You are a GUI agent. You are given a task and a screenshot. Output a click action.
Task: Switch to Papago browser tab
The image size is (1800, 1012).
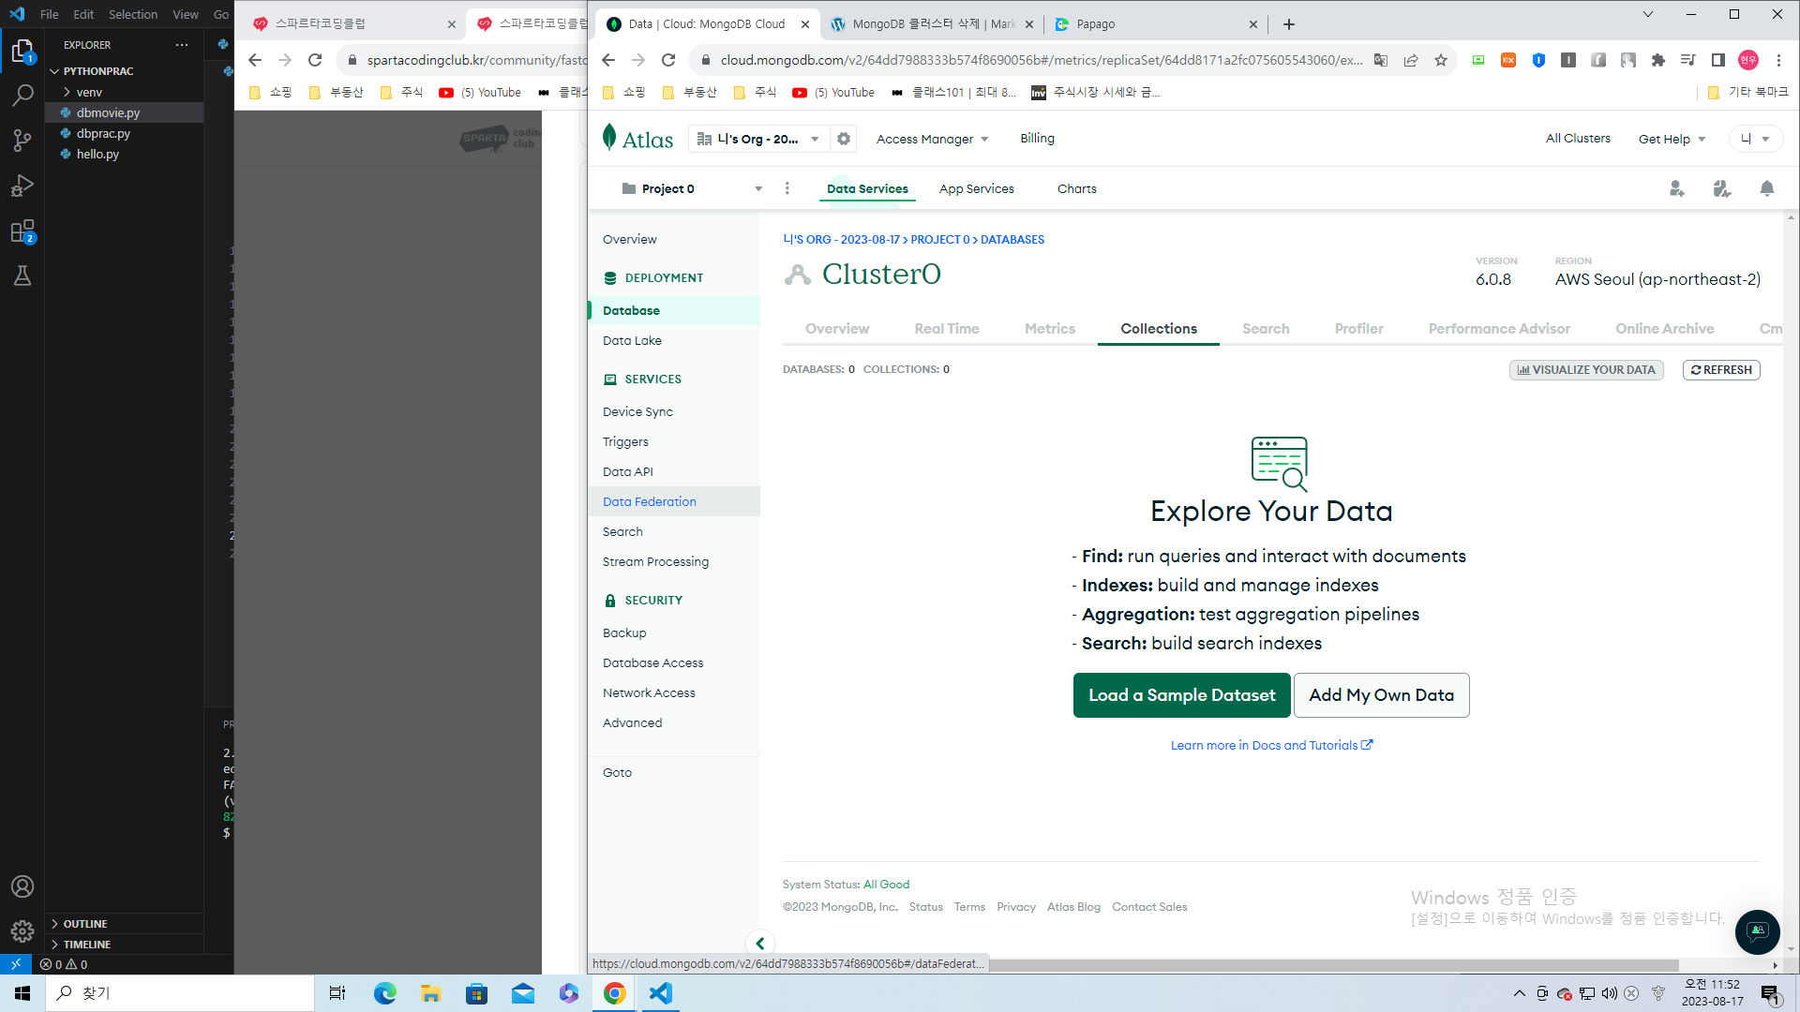point(1155,24)
